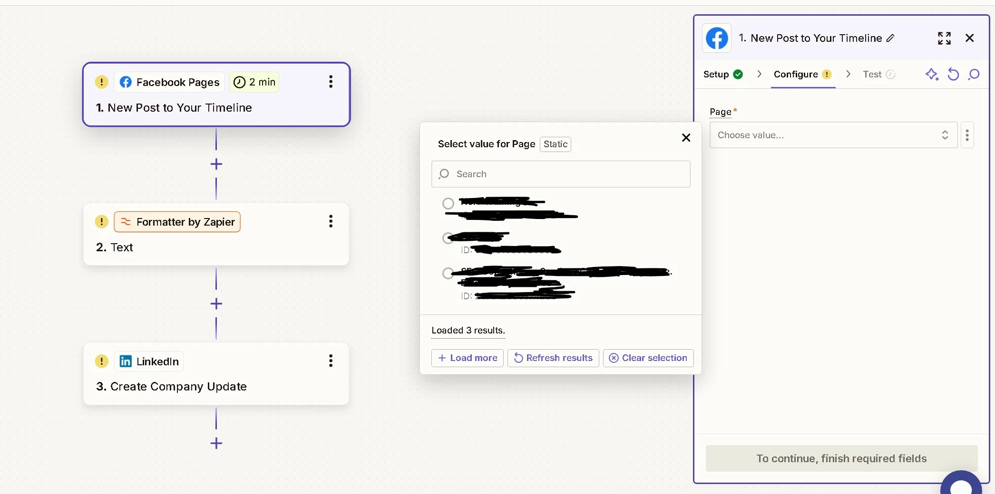Select the New Post to Your Timeline step card

(216, 95)
